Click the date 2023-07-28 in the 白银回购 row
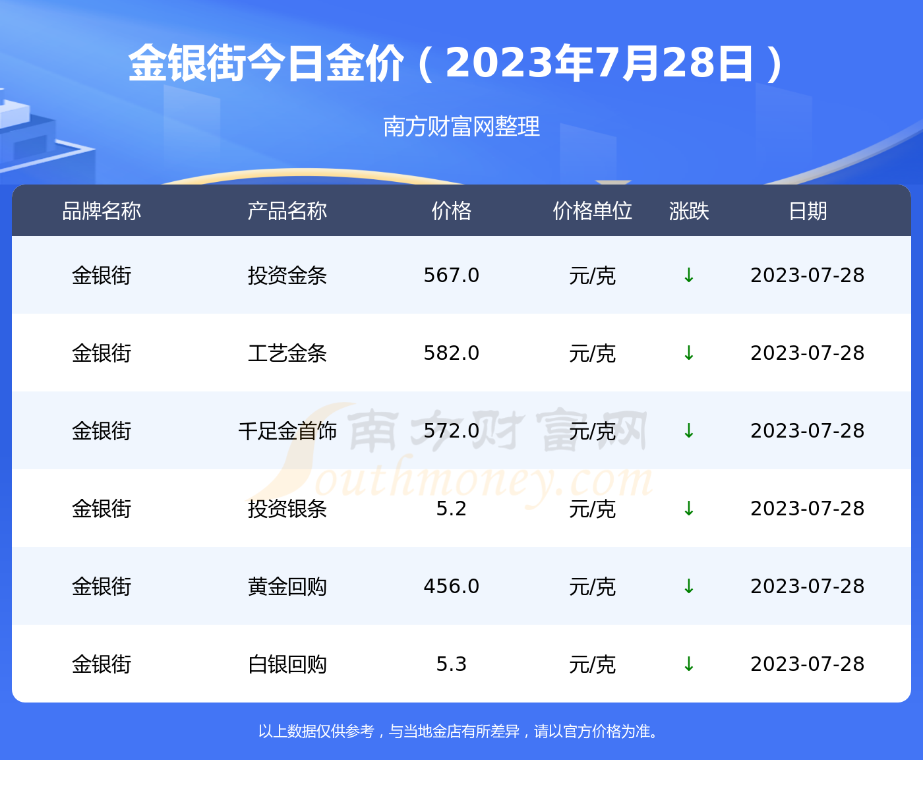Image resolution: width=923 pixels, height=804 pixels. coord(808,664)
